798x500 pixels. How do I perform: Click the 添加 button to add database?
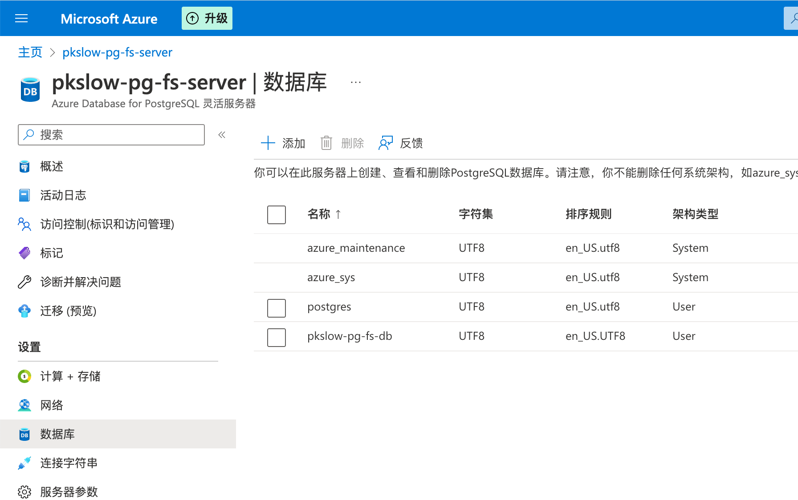283,143
